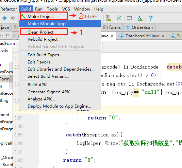Select the tree item ending in tting
This screenshot has height=168, width=182.
tap(4, 100)
